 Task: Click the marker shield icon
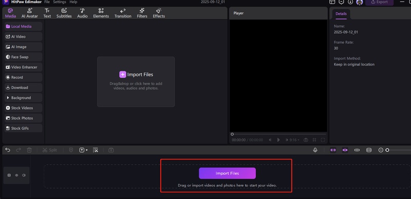[x=71, y=150]
